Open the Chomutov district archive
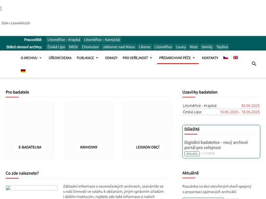266x199 pixels. (x=90, y=47)
